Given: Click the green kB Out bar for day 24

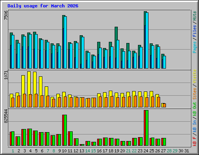Looking at the screenshot, I should (x=147, y=128).
